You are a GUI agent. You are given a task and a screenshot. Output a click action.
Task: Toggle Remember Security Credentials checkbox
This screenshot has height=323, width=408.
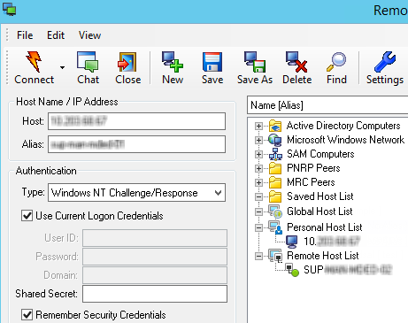[x=27, y=315]
